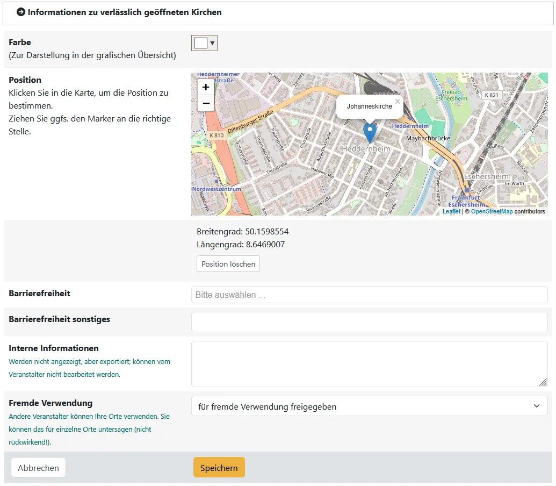Click the Nordwestzentrum station icon on map
Screen dimensions: 556x486
(216, 182)
